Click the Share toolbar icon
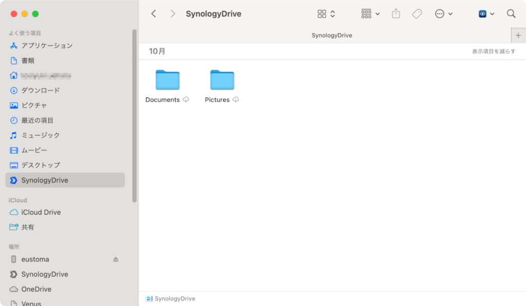Screen dimensions: 526x306 coord(396,14)
